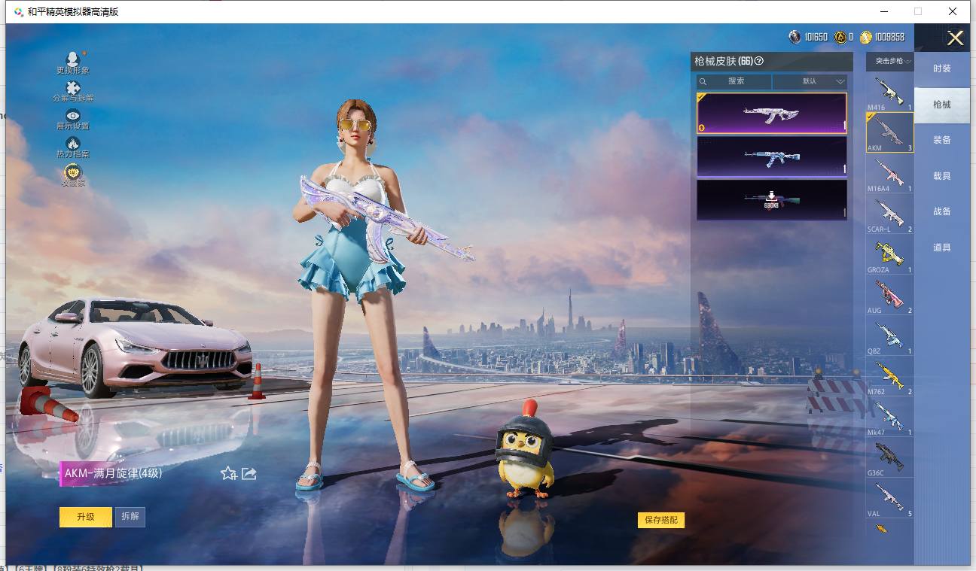Select the G36C weapon in the gun list
Viewport: 976px width, 571px height.
[889, 458]
